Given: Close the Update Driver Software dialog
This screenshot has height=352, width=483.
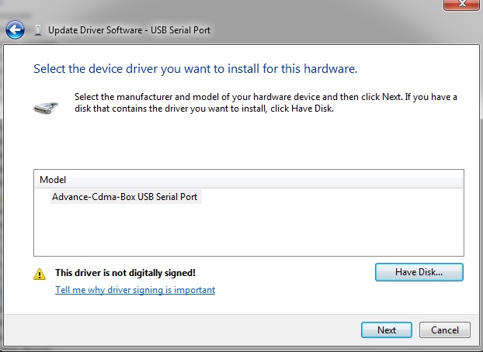Looking at the screenshot, I should [x=464, y=5].
